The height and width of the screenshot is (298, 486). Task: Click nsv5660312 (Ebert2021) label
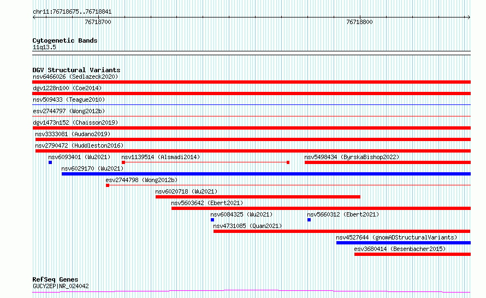click(343, 214)
